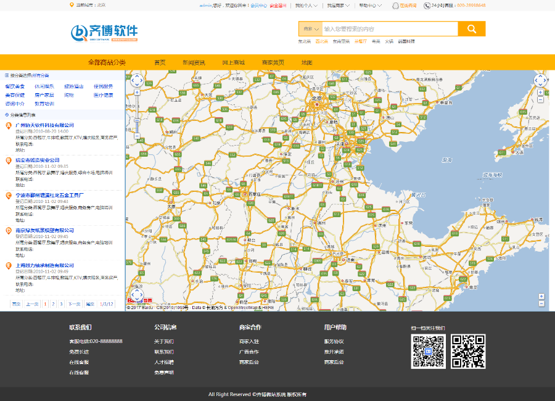Click the Qibo Software logo
The image size is (555, 401).
point(104,33)
